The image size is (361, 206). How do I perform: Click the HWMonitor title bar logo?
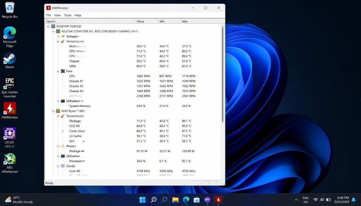click(x=48, y=8)
